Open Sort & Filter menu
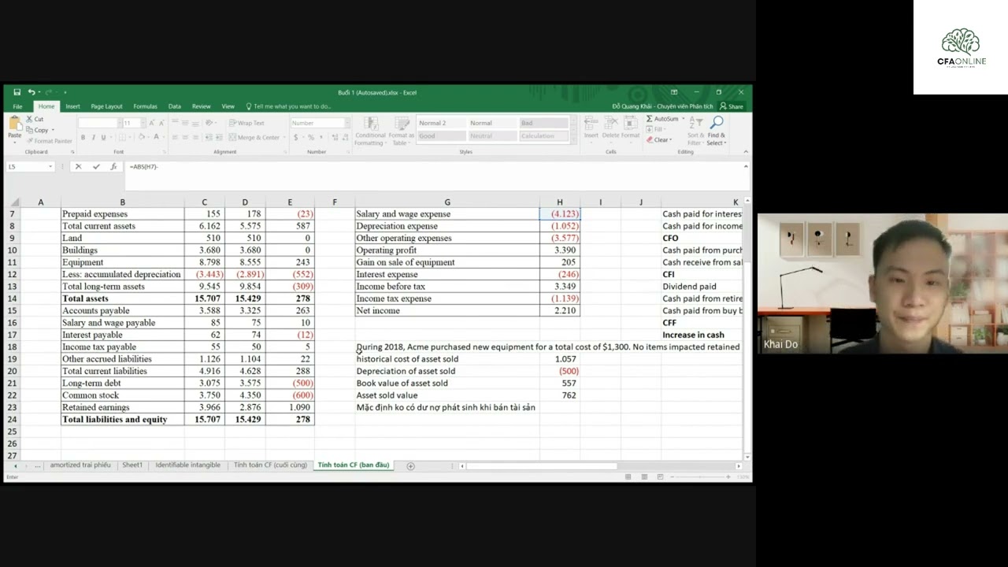 pos(695,131)
